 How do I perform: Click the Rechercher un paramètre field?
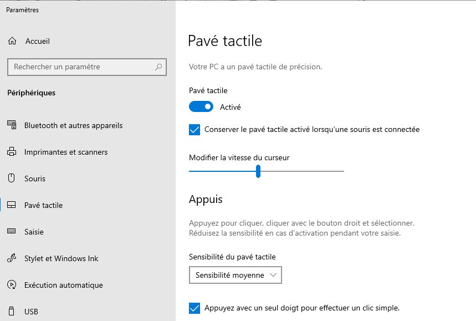(x=80, y=67)
